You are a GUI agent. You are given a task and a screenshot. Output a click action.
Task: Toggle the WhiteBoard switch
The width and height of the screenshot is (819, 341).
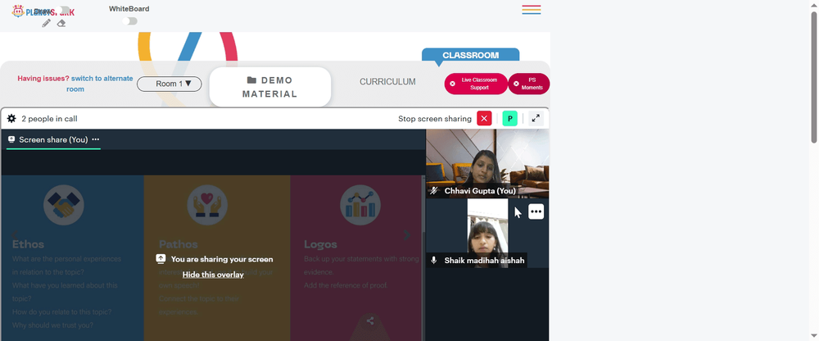click(129, 21)
